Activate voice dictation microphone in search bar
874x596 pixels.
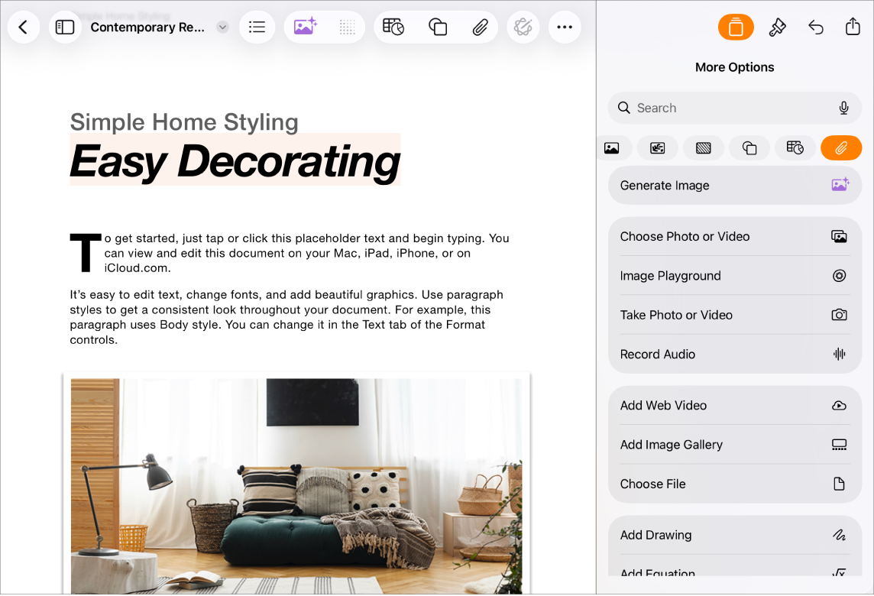pyautogui.click(x=843, y=108)
